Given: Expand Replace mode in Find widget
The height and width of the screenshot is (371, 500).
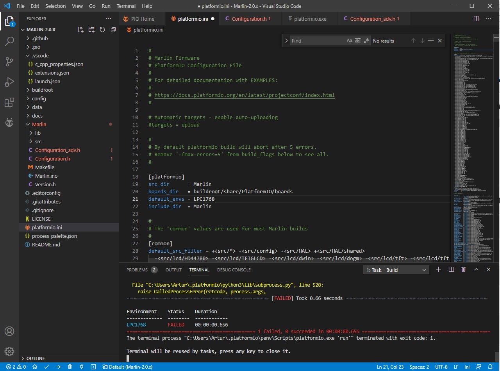Looking at the screenshot, I should pos(286,41).
